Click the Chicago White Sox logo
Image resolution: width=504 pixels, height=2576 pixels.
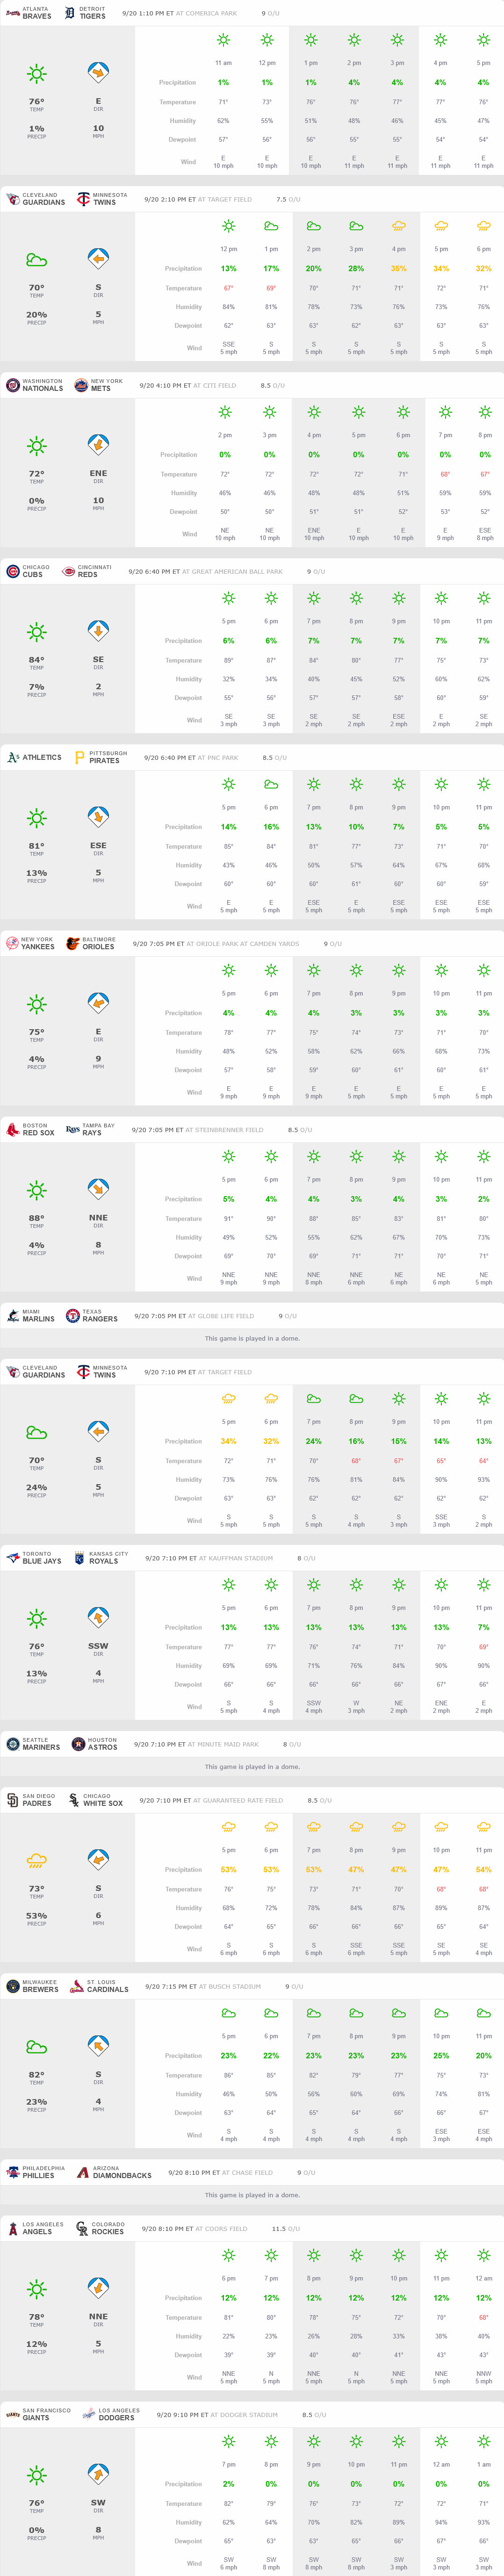coord(74,1799)
